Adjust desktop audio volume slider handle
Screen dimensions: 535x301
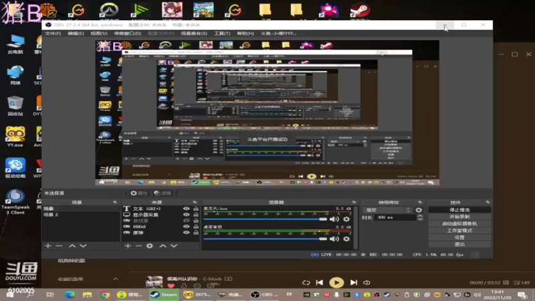[x=323, y=239]
